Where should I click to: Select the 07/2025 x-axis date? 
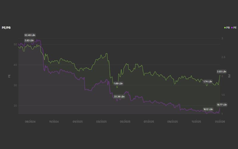click(149, 122)
